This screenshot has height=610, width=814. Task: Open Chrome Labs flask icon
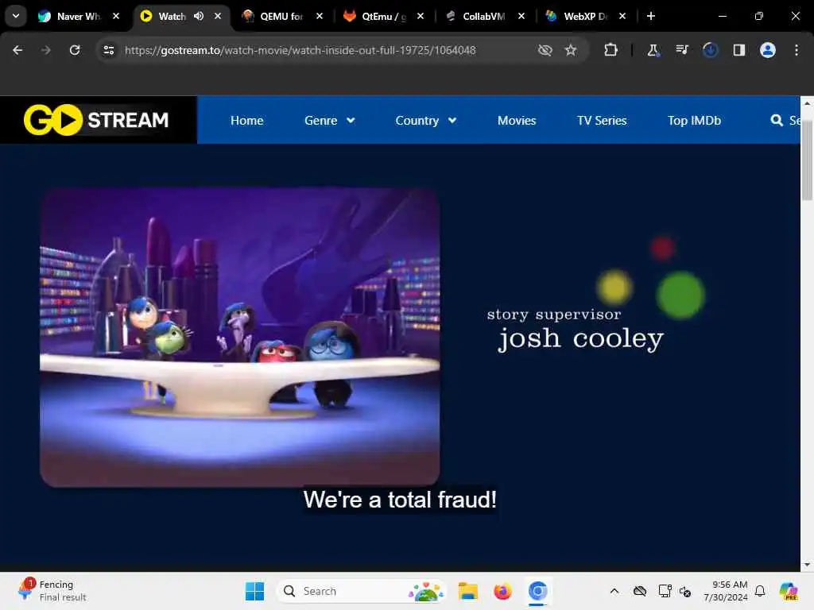pyautogui.click(x=653, y=50)
